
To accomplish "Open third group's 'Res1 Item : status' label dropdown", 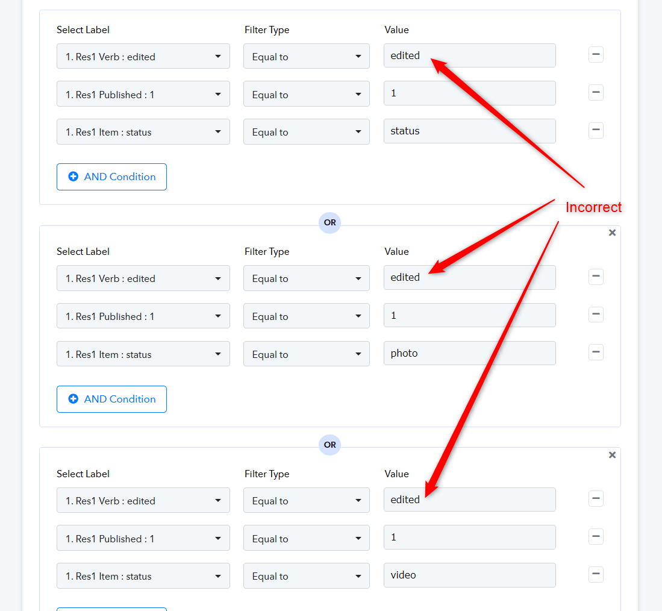I will point(143,575).
